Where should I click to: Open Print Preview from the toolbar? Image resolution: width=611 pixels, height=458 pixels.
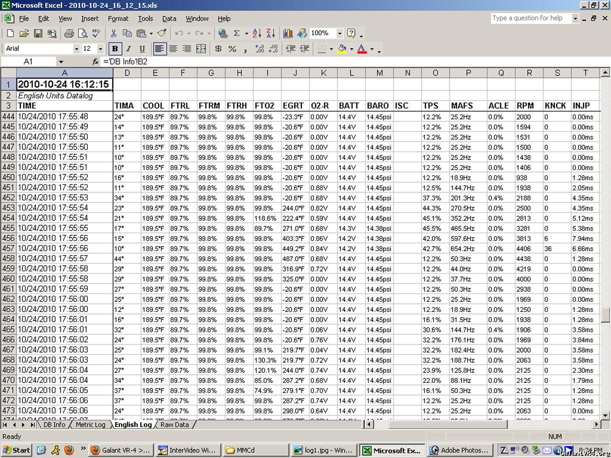[x=83, y=34]
